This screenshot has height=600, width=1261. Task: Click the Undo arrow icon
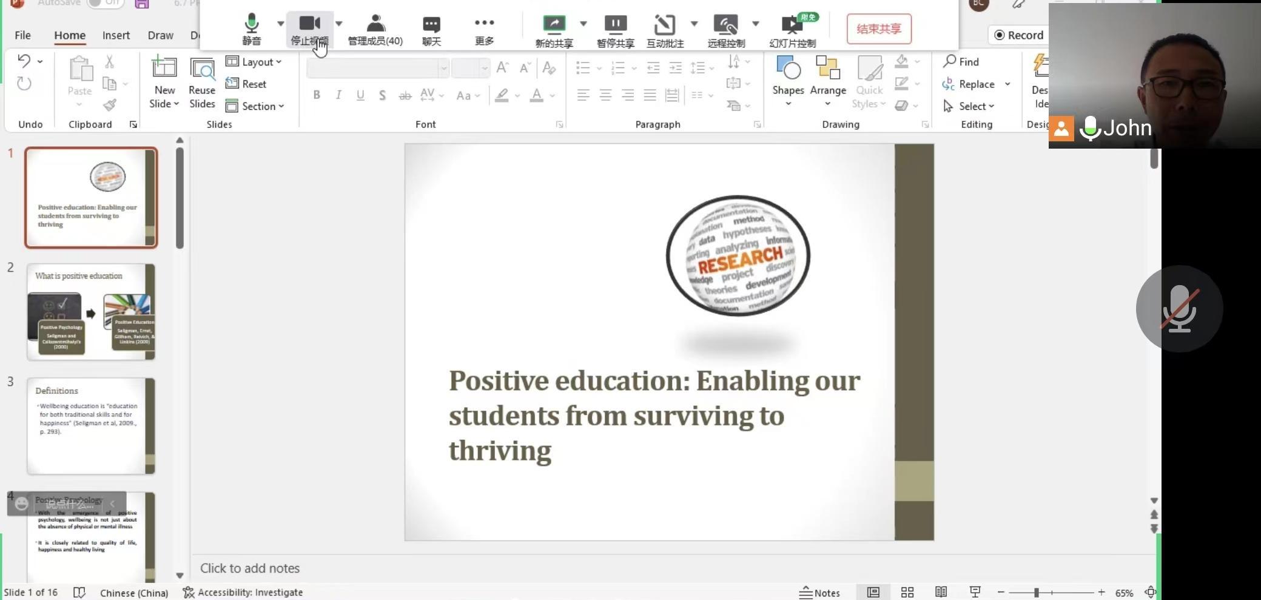pyautogui.click(x=24, y=61)
